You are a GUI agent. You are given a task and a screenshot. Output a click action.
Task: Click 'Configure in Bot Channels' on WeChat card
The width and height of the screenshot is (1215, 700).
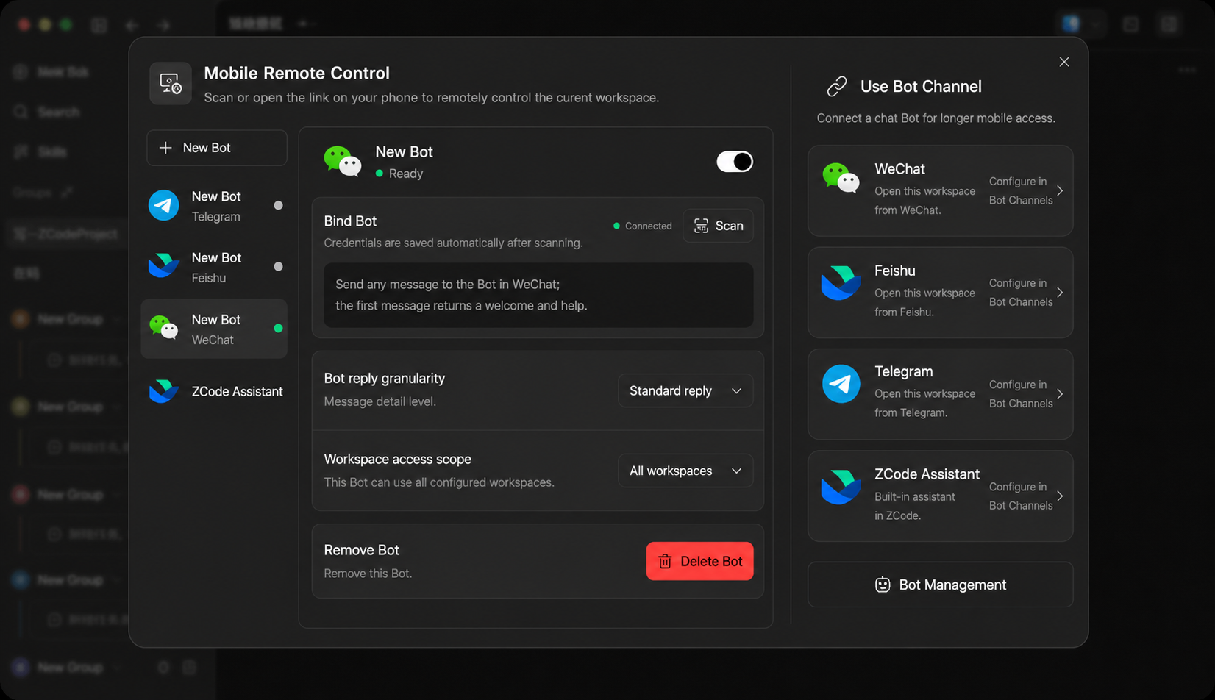(1021, 190)
